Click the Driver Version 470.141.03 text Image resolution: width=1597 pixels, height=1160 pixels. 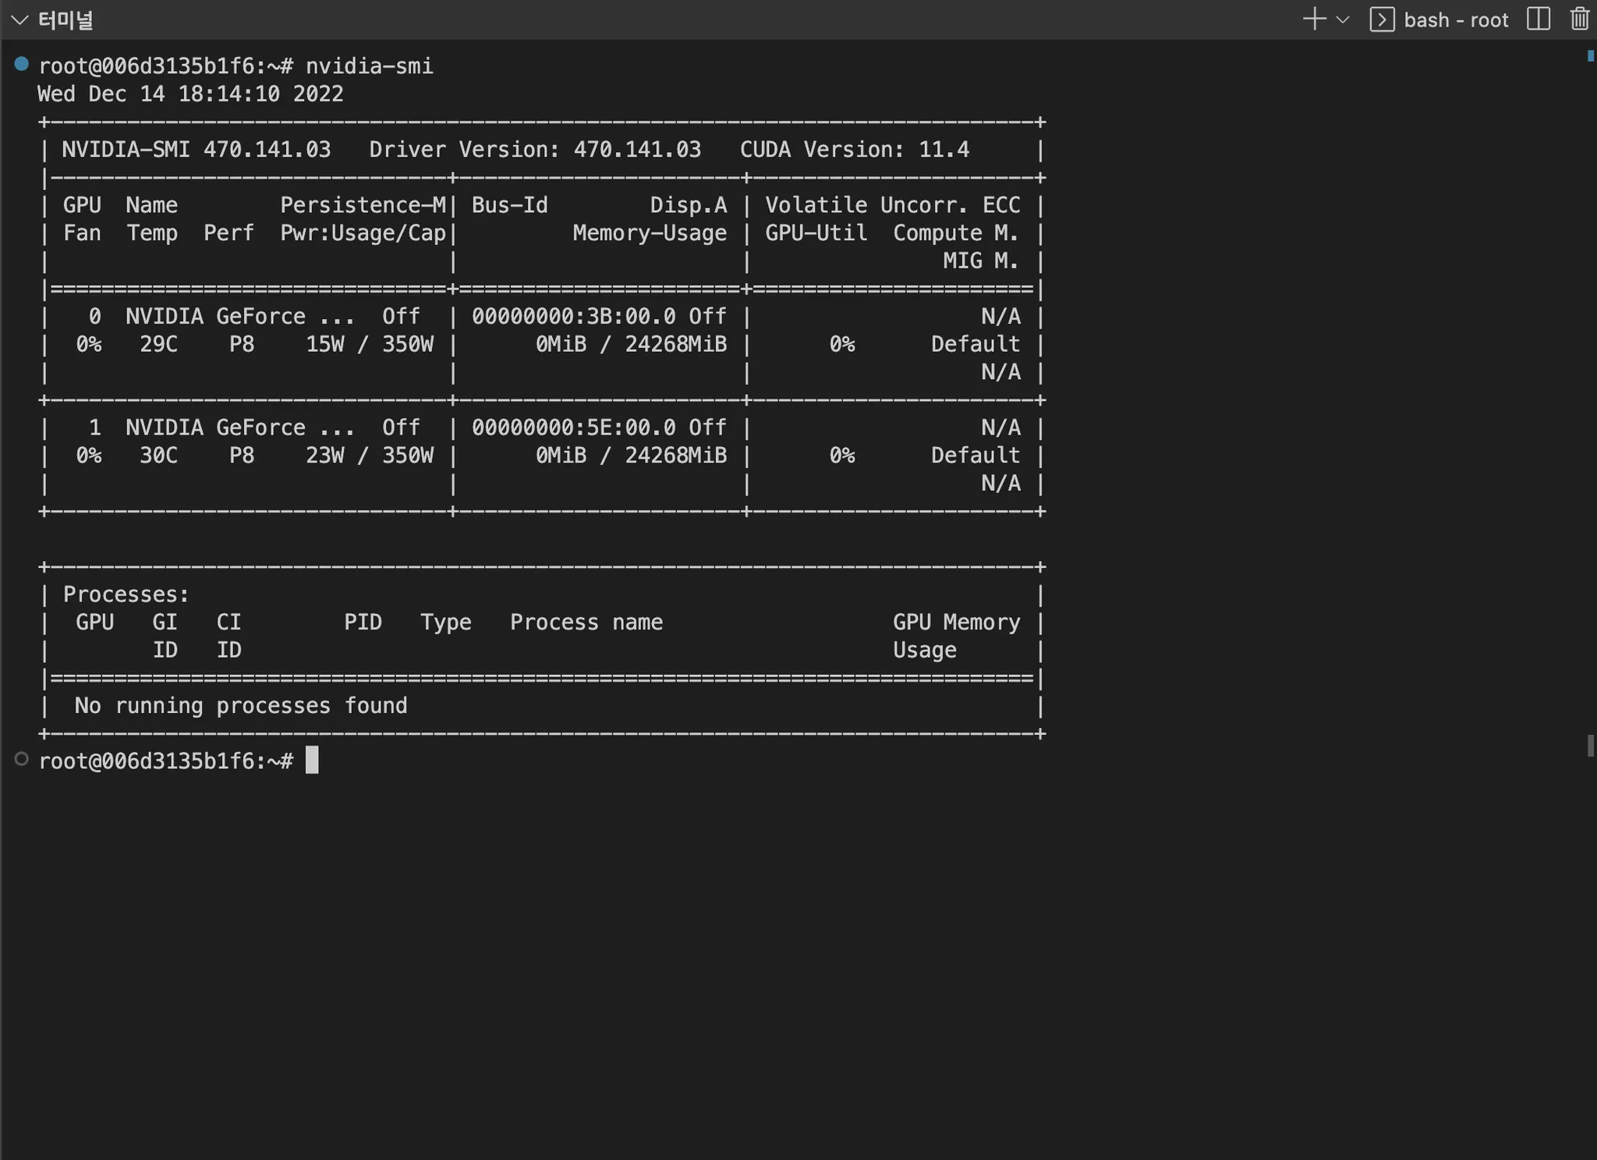pos(535,150)
